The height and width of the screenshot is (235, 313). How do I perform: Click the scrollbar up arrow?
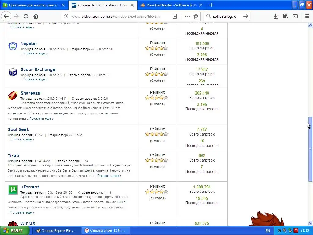point(310,25)
